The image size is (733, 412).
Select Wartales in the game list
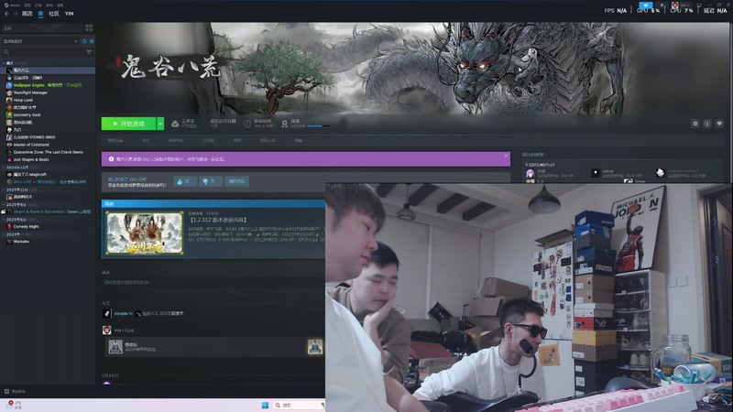(48, 242)
